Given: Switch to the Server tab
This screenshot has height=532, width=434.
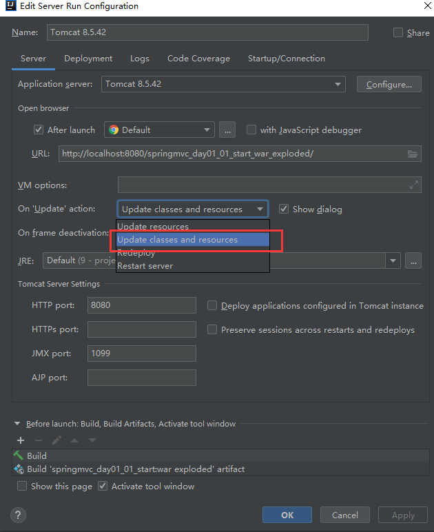Looking at the screenshot, I should pos(33,59).
